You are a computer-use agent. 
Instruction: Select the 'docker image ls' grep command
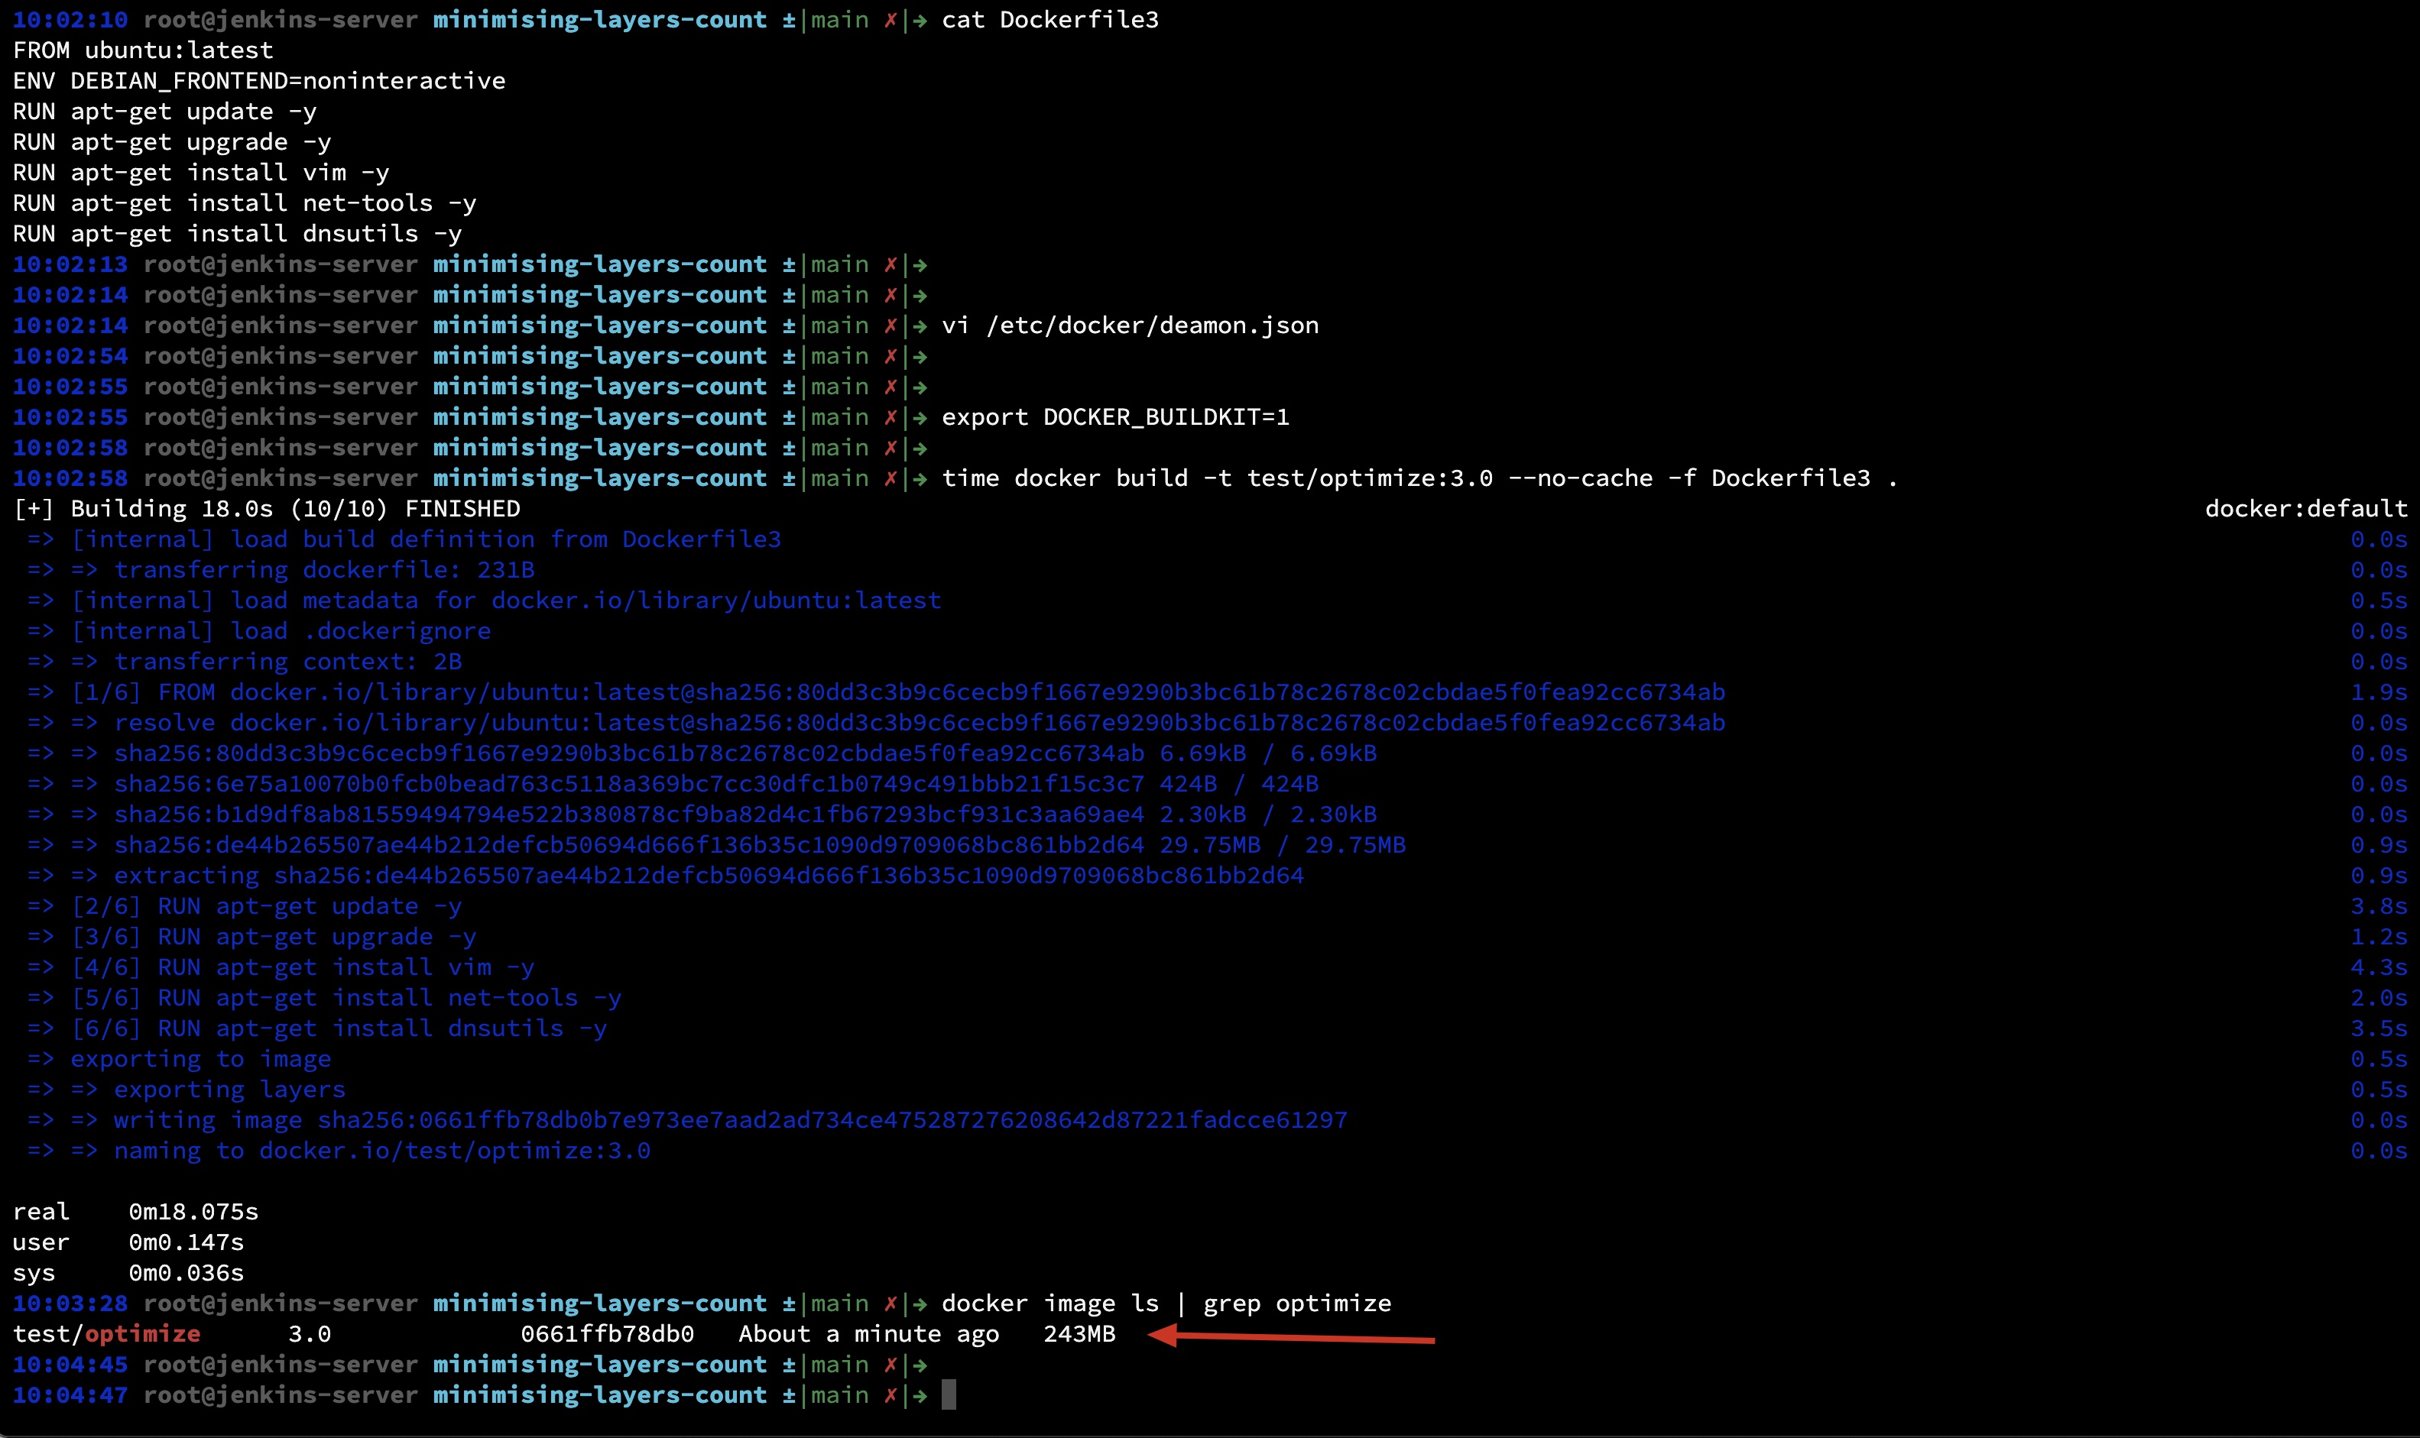click(x=1168, y=1303)
